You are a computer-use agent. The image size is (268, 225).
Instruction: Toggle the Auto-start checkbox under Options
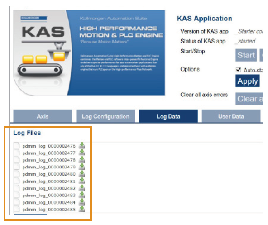pos(238,70)
